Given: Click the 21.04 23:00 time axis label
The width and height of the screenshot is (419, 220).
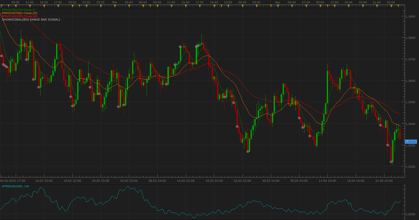Looking at the screenshot, I should [x=384, y=181].
